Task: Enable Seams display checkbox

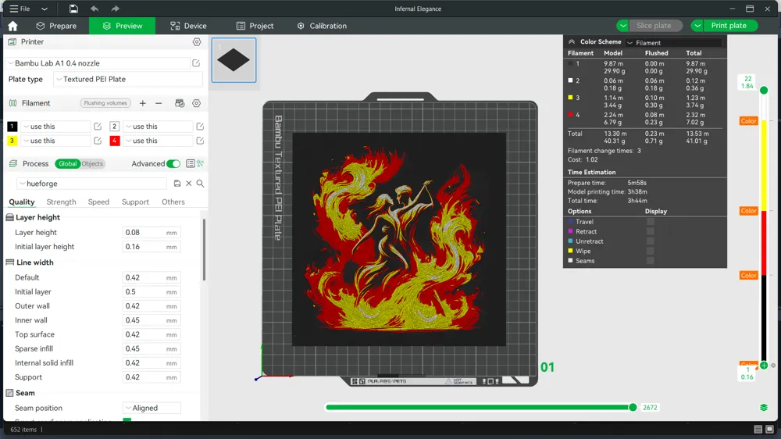Action: (x=650, y=261)
